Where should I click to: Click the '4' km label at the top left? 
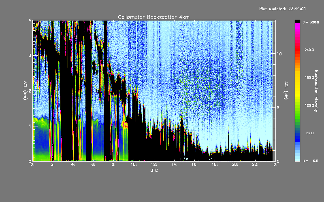point(30,21)
